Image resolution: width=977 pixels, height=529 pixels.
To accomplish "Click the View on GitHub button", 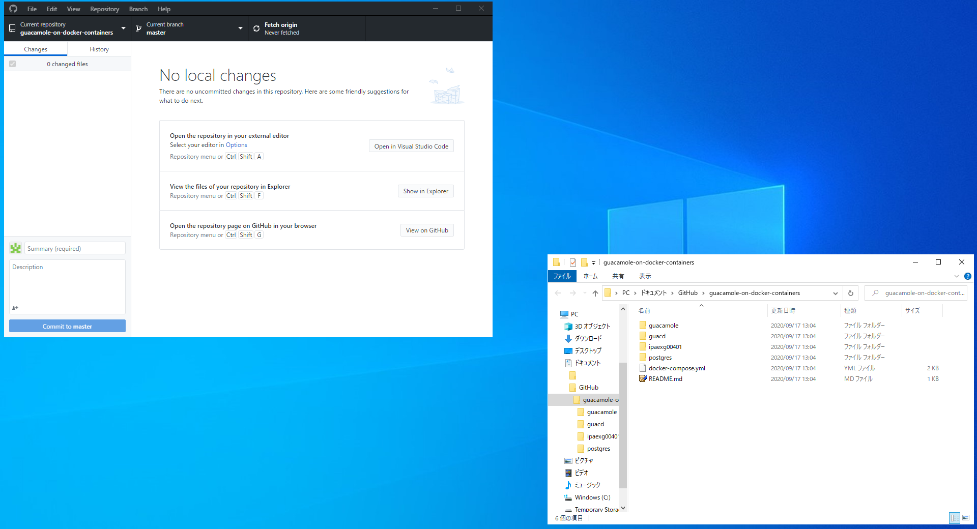I will (x=427, y=230).
